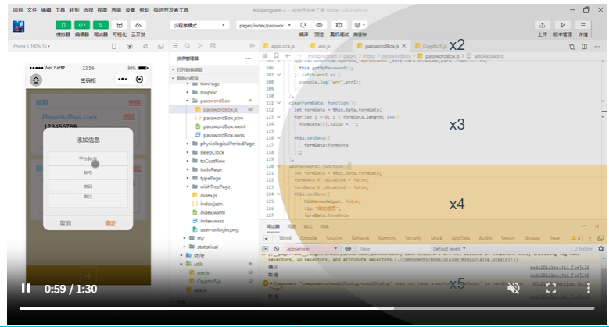Seek on the video progress bar
The width and height of the screenshot is (609, 327).
click(x=306, y=308)
